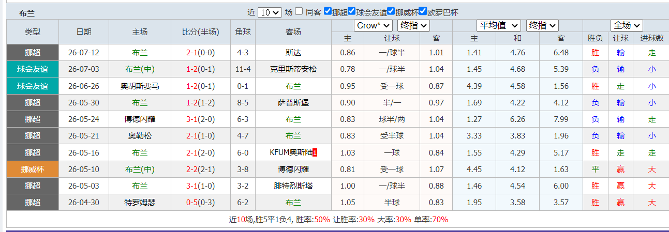The height and width of the screenshot is (232, 669).
Task: Open the 奥勒松 team link
Action: click(x=140, y=136)
